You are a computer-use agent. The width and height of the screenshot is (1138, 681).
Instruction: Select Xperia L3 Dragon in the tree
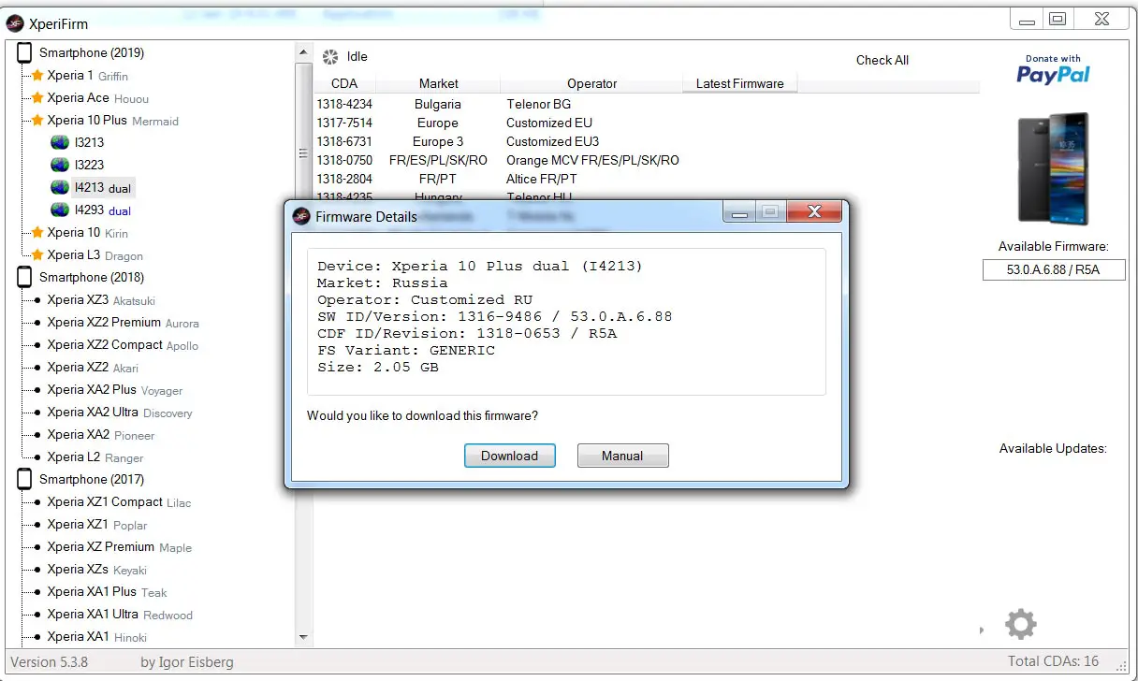(95, 255)
